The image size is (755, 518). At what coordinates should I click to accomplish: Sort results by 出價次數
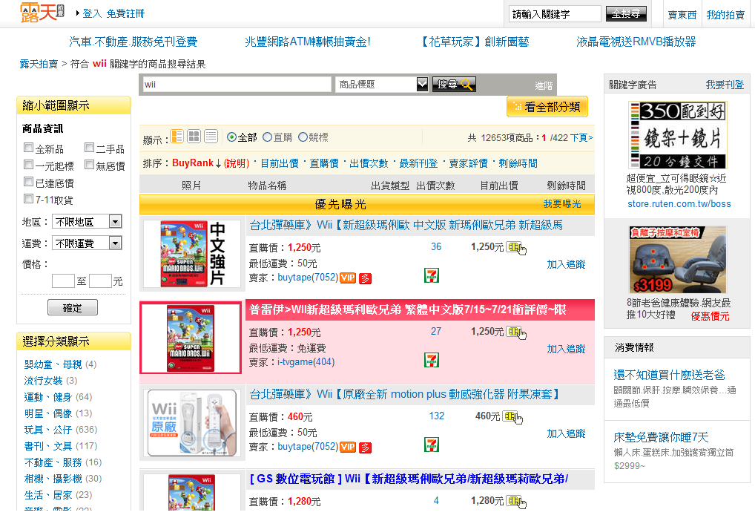pos(369,163)
